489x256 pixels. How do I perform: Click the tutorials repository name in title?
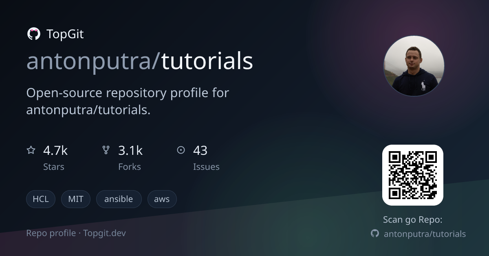(207, 61)
